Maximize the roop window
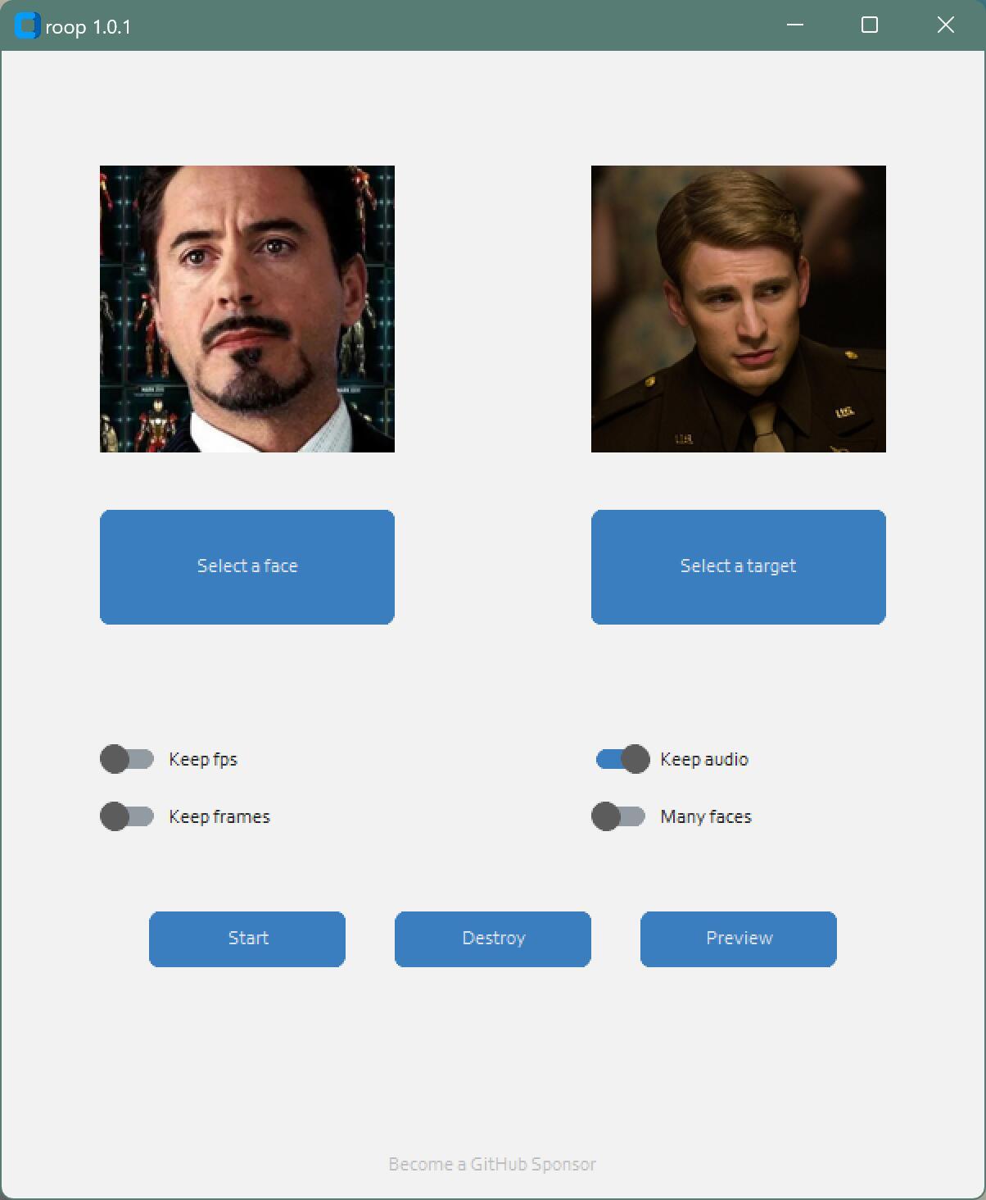986x1200 pixels. click(870, 25)
